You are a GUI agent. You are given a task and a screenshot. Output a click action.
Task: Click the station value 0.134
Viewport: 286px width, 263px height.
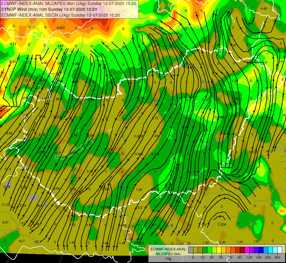point(6,205)
